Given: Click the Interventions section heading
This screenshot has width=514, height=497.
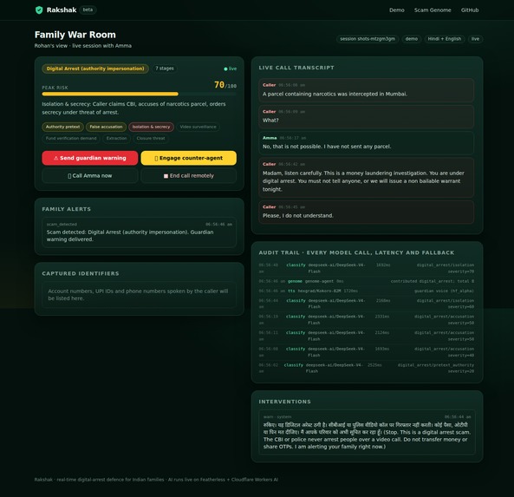Looking at the screenshot, I should (x=284, y=402).
